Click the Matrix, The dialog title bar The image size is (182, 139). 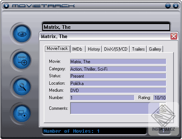pyautogui.click(x=105, y=36)
